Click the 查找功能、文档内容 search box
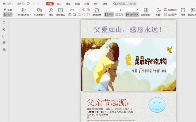Viewport: 196px width, 122px height. [125, 4]
